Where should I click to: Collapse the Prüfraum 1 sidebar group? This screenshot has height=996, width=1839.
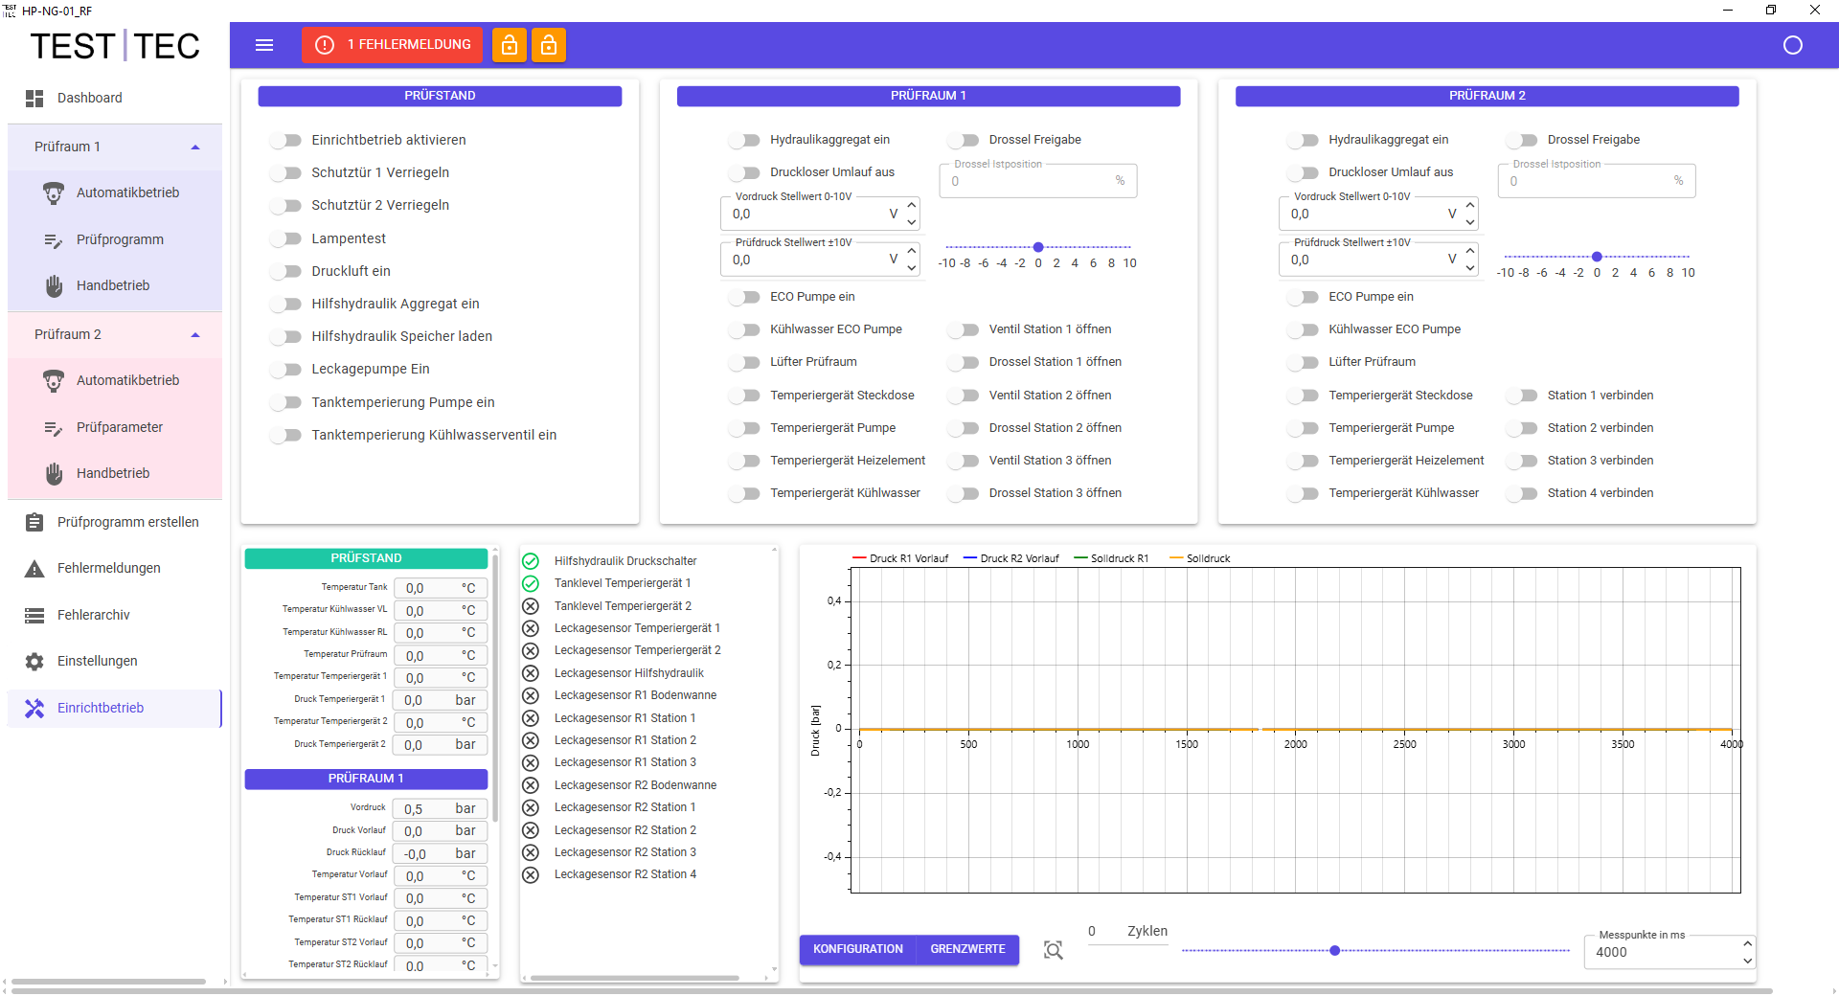point(195,147)
